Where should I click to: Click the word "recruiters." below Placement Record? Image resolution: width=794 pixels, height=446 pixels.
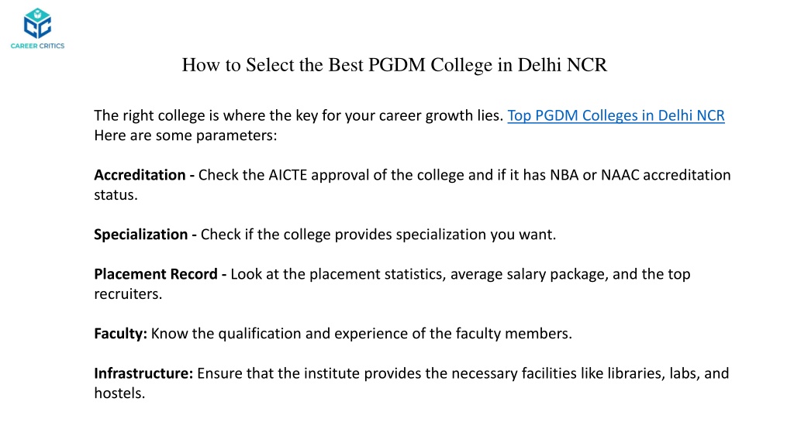click(x=128, y=294)
